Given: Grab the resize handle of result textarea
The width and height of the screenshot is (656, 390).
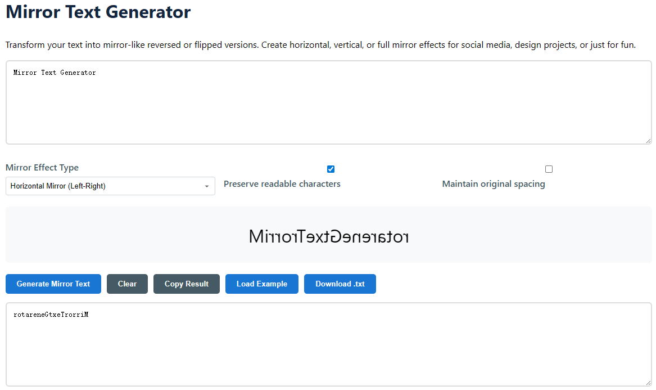Looking at the screenshot, I should pyautogui.click(x=648, y=383).
